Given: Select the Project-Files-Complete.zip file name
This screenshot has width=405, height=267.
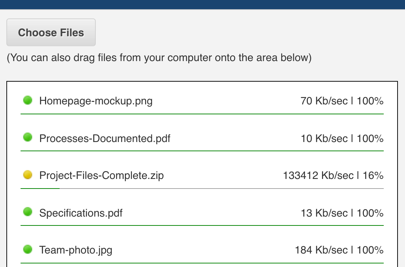Looking at the screenshot, I should coord(101,175).
